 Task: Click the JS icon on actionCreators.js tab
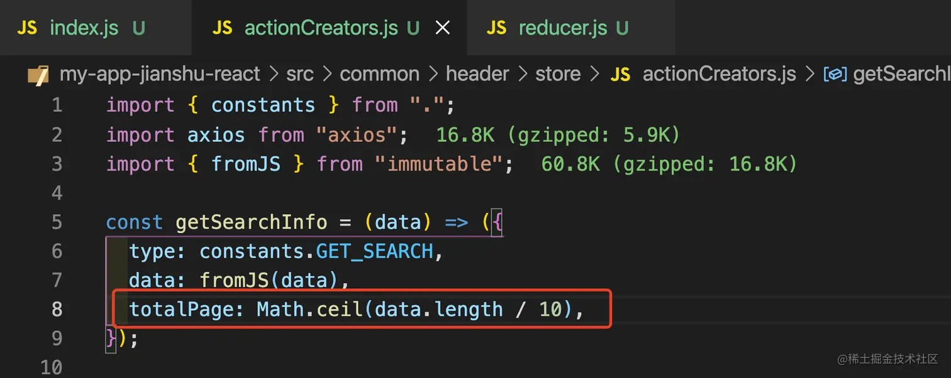(x=222, y=28)
